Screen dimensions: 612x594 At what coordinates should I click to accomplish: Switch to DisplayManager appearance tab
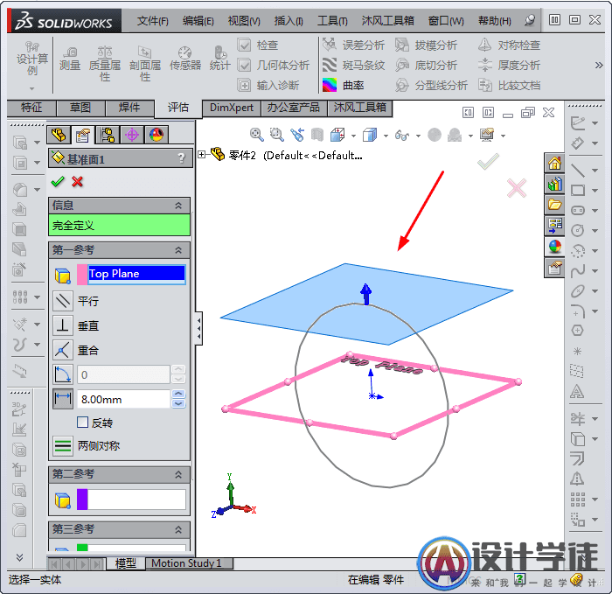pyautogui.click(x=156, y=135)
